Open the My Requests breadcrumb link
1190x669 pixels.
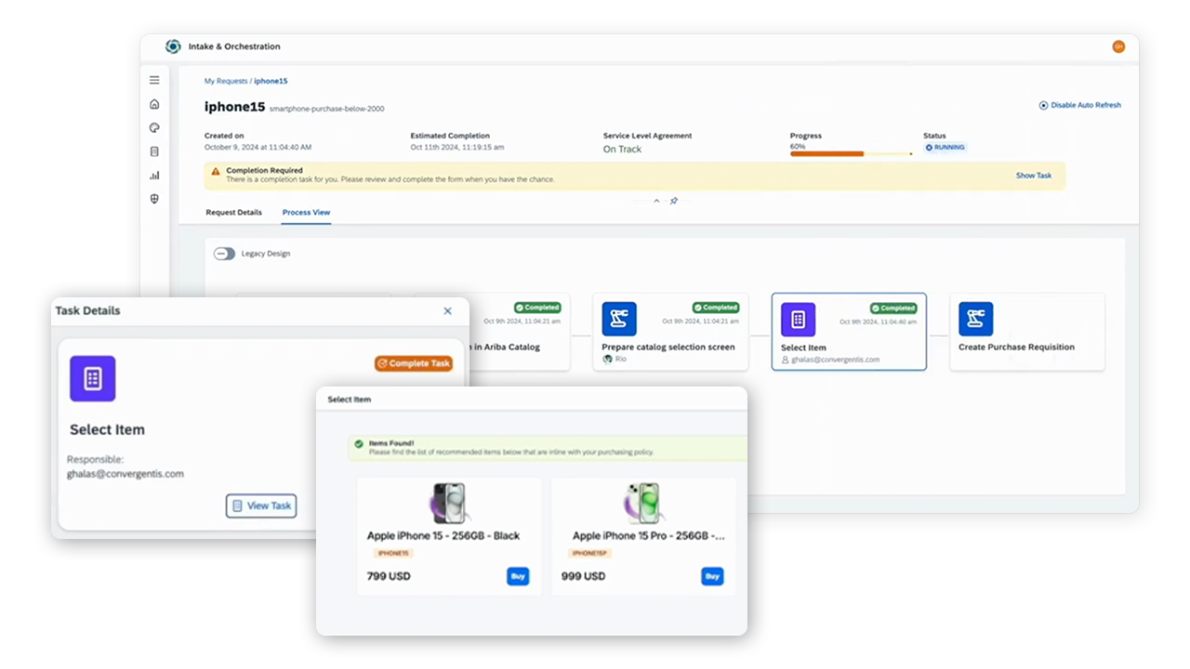[x=226, y=82]
